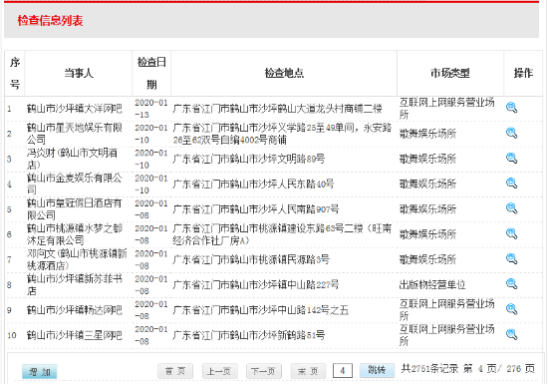Open detail view for 鹤山市金麦娱乐有限公司
This screenshot has width=548, height=384.
(x=511, y=183)
